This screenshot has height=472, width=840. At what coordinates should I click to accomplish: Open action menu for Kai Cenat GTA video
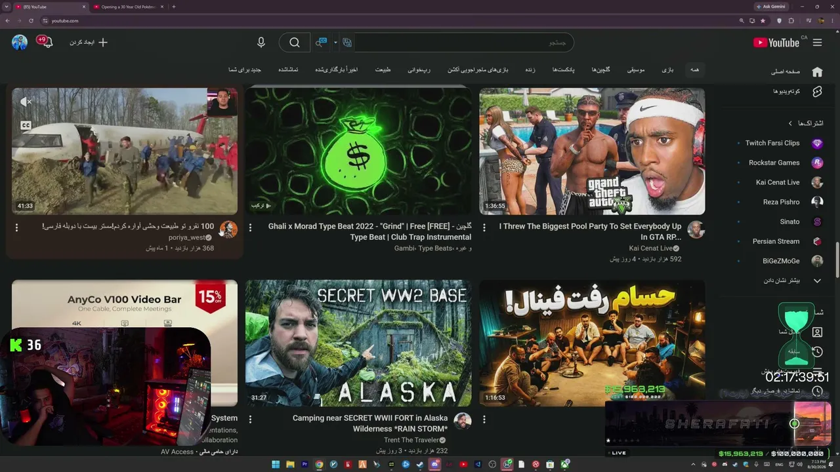pyautogui.click(x=484, y=227)
